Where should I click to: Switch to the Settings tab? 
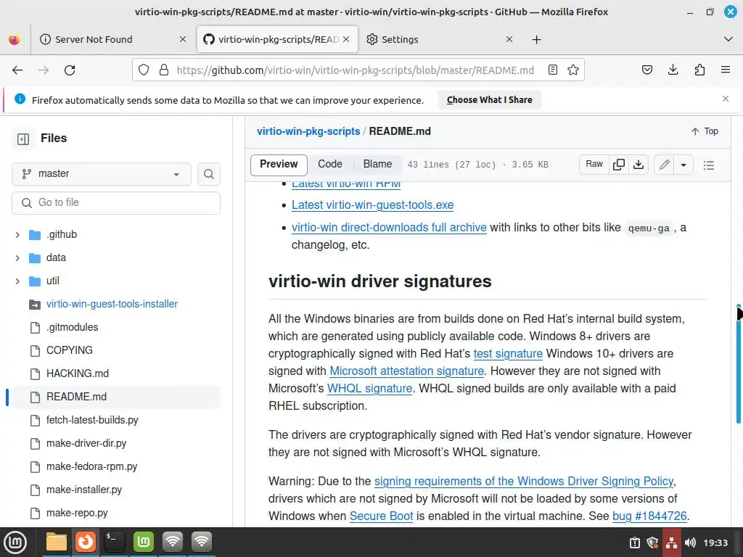[400, 39]
